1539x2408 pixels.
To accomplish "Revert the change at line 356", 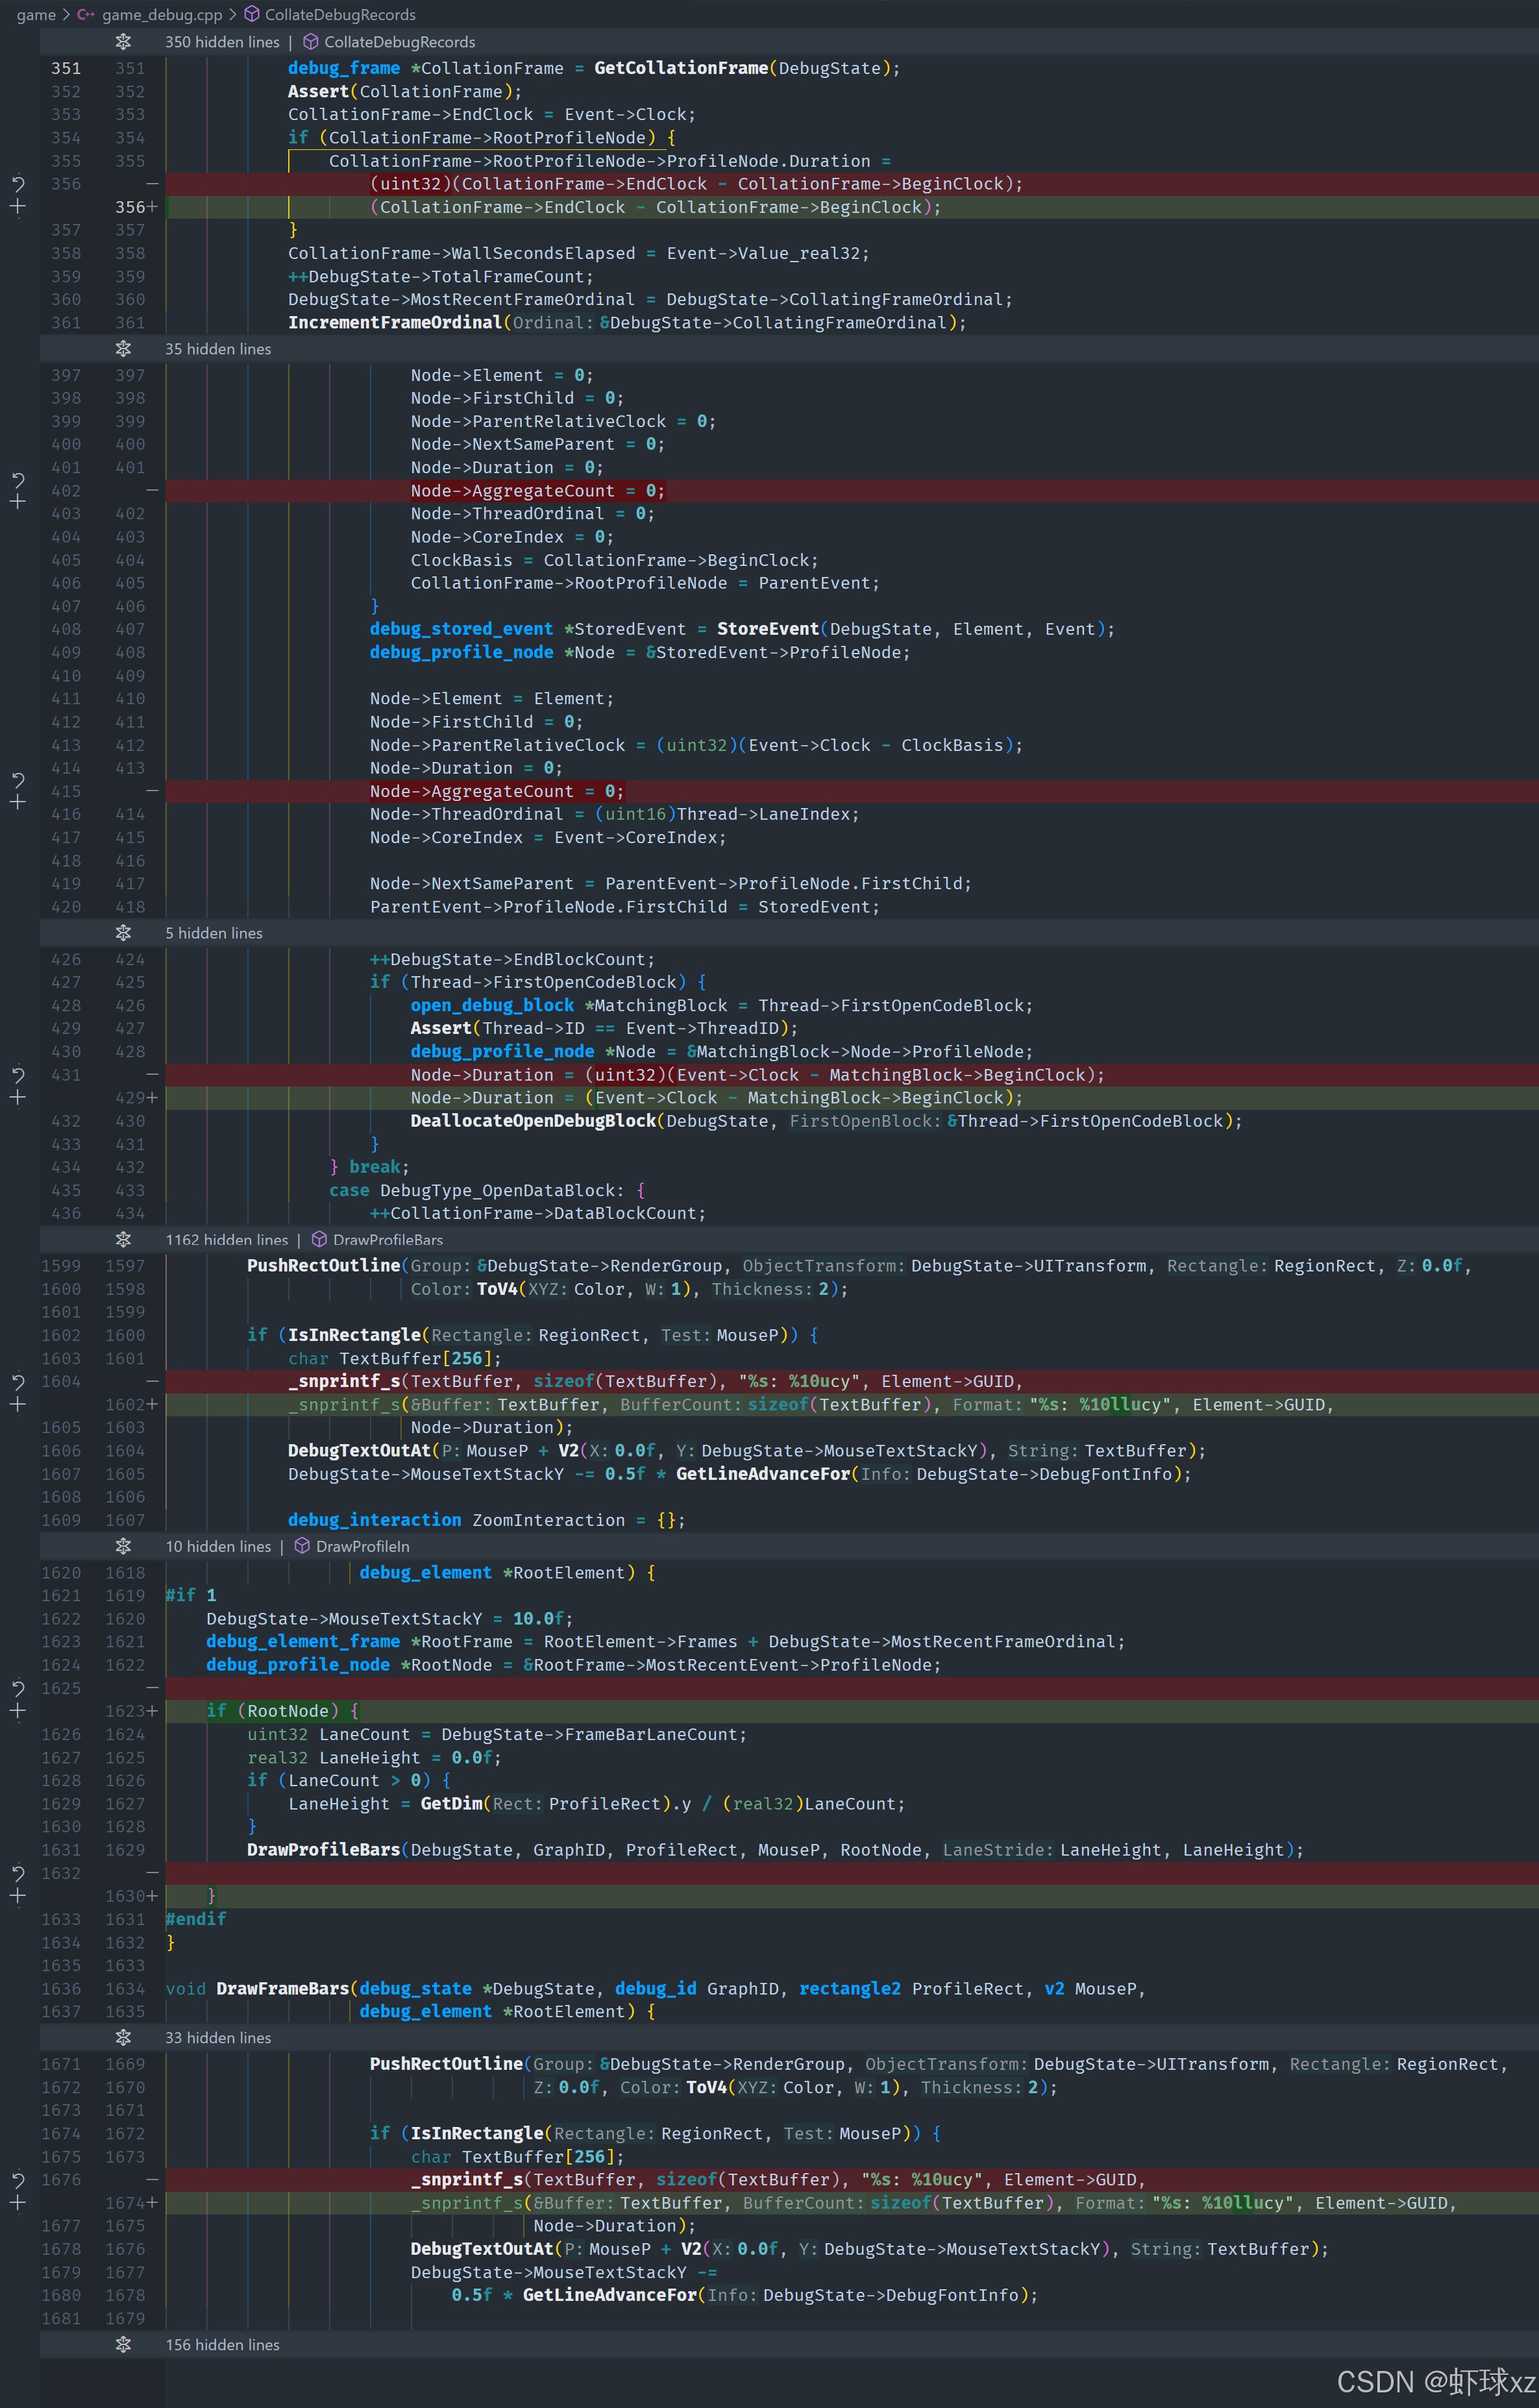I will point(17,184).
